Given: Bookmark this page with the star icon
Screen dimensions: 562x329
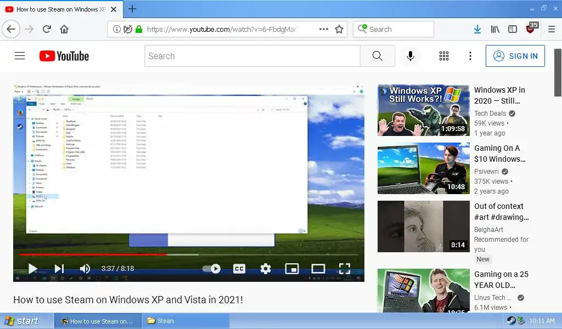Looking at the screenshot, I should click(339, 29).
